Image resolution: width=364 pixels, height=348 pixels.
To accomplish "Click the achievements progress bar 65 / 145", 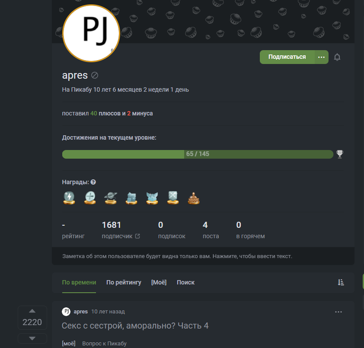I will click(198, 154).
